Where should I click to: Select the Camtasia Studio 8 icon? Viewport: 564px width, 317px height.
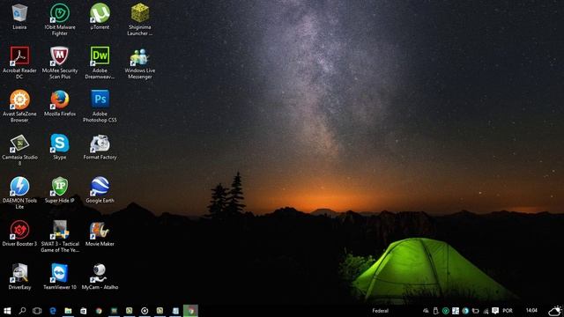19,150
